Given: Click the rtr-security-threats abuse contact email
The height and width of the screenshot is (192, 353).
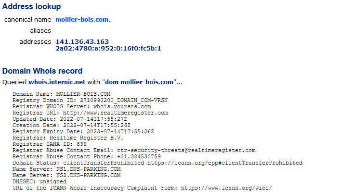Looking at the screenshot, I should click(186, 150).
